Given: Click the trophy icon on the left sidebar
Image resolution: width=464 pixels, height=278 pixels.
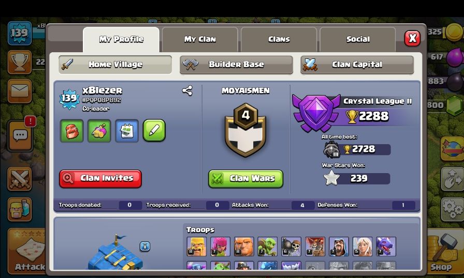Looking at the screenshot, I should [x=20, y=62].
